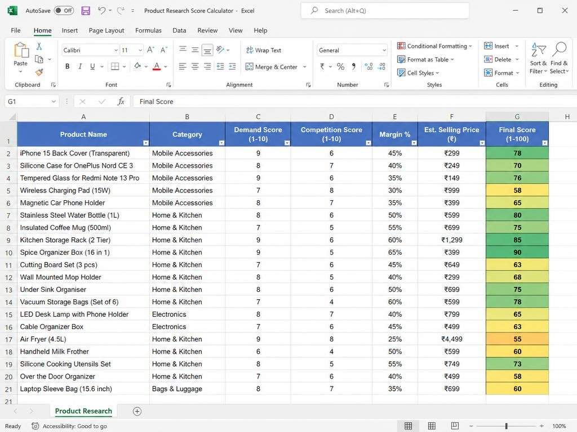Toggle Bottom Align option
Screen dimensions: 577x432
coord(207,50)
